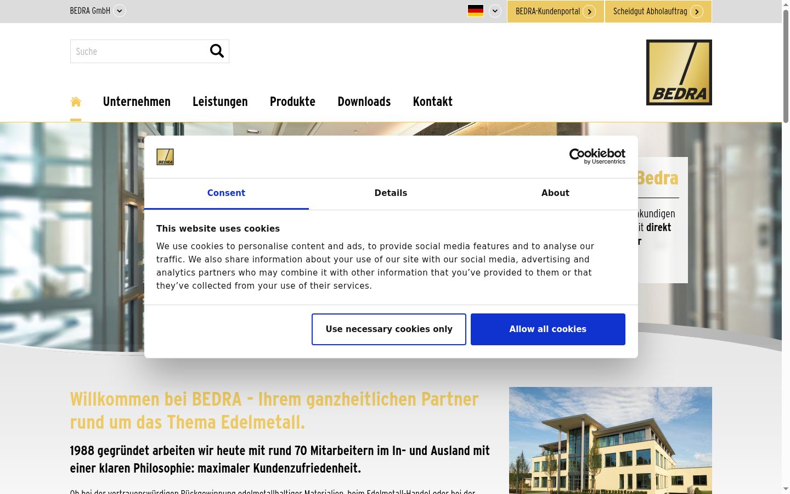
Task: Select the Consent tab
Action: coord(226,193)
